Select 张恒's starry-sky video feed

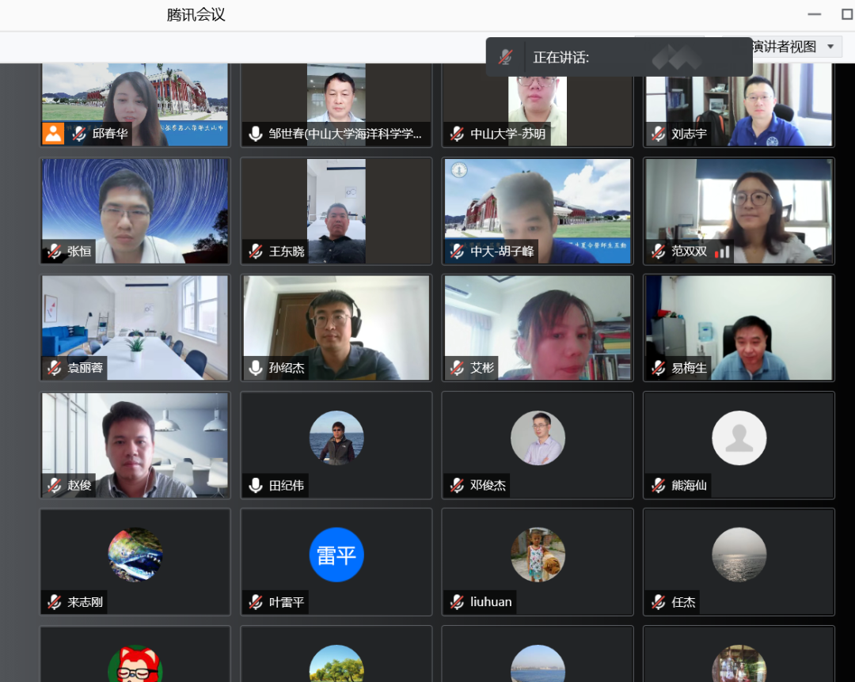[135, 211]
